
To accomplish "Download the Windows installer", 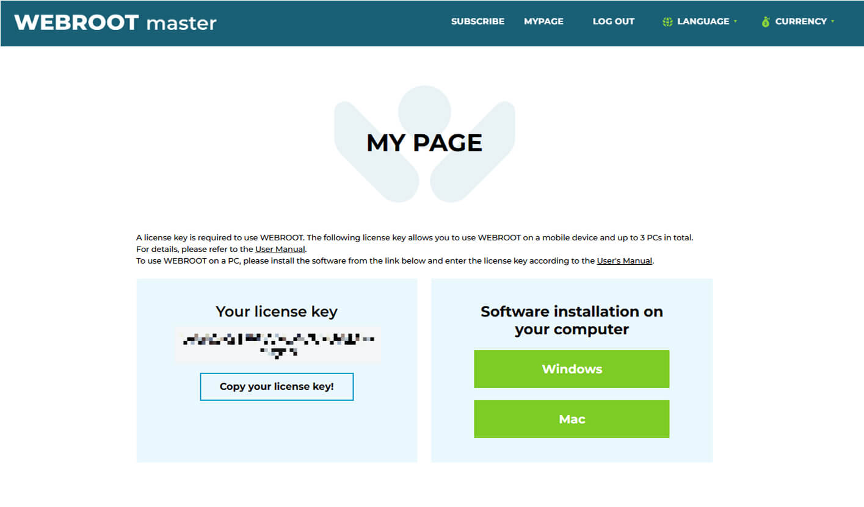I will [572, 369].
